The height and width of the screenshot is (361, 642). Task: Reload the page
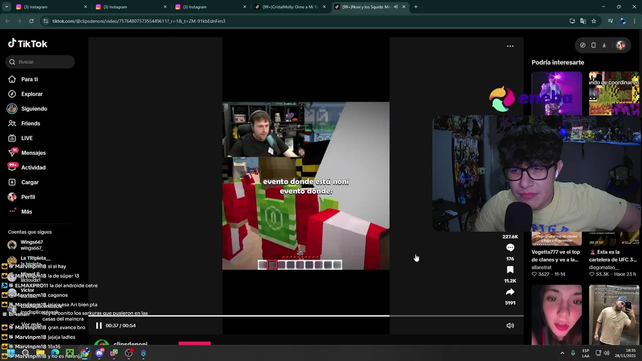point(32,21)
